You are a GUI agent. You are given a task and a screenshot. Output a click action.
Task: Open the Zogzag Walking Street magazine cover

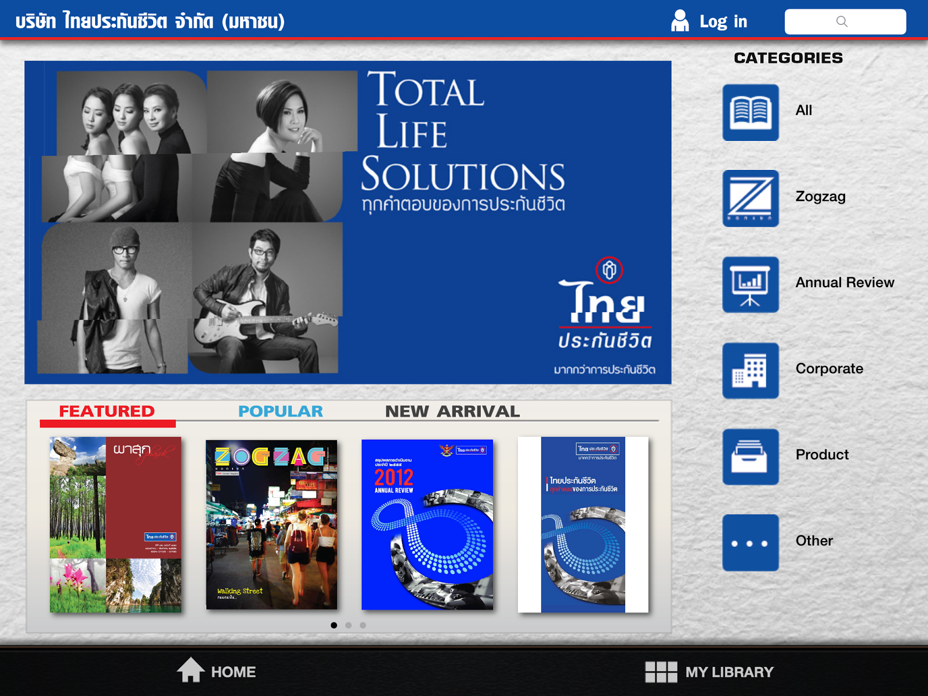(x=271, y=525)
